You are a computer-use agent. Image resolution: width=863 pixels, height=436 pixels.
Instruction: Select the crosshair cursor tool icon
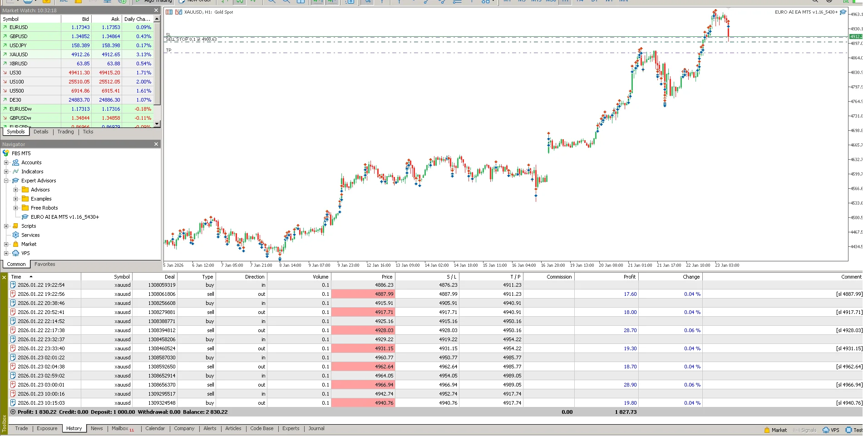(382, 2)
